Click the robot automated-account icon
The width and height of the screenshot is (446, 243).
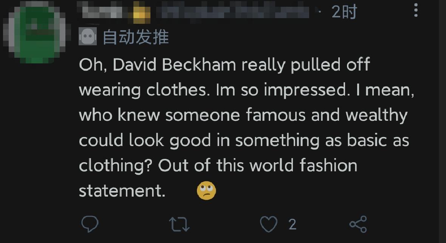(88, 37)
